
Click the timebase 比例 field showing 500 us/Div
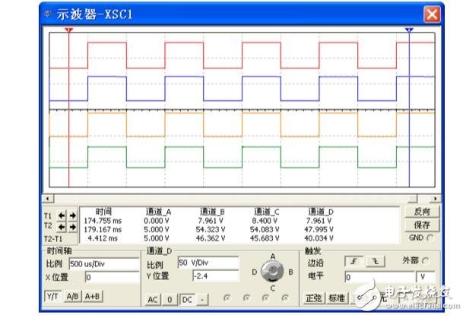coord(103,264)
